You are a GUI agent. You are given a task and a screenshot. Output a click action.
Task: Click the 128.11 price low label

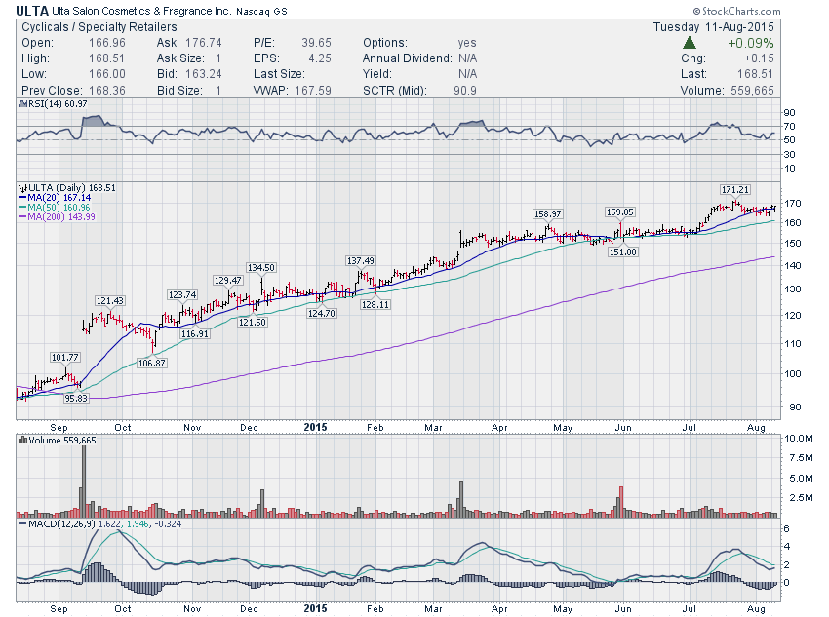coord(375,304)
